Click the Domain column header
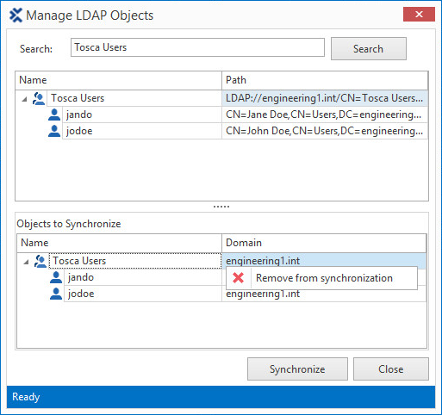The height and width of the screenshot is (415, 442). point(324,243)
